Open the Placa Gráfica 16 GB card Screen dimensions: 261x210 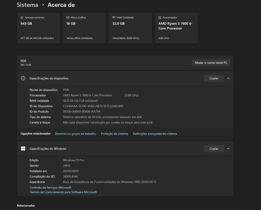[85, 28]
